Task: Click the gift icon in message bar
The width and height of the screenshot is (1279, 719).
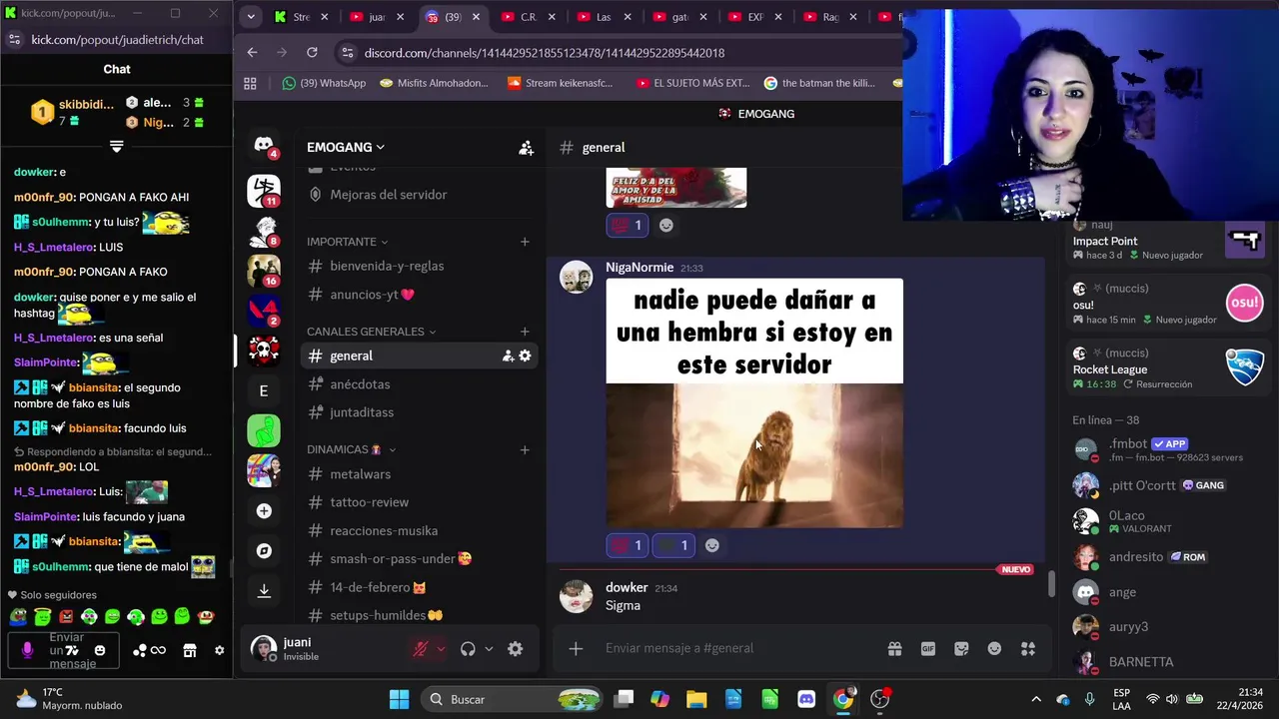Action: click(895, 649)
